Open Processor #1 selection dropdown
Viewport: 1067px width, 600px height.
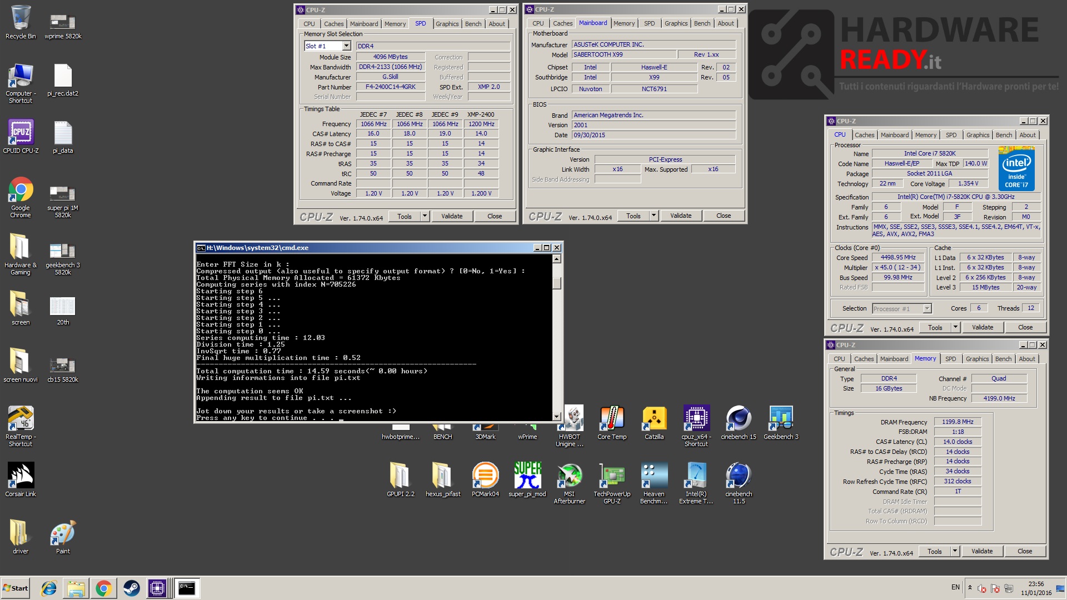click(x=927, y=308)
